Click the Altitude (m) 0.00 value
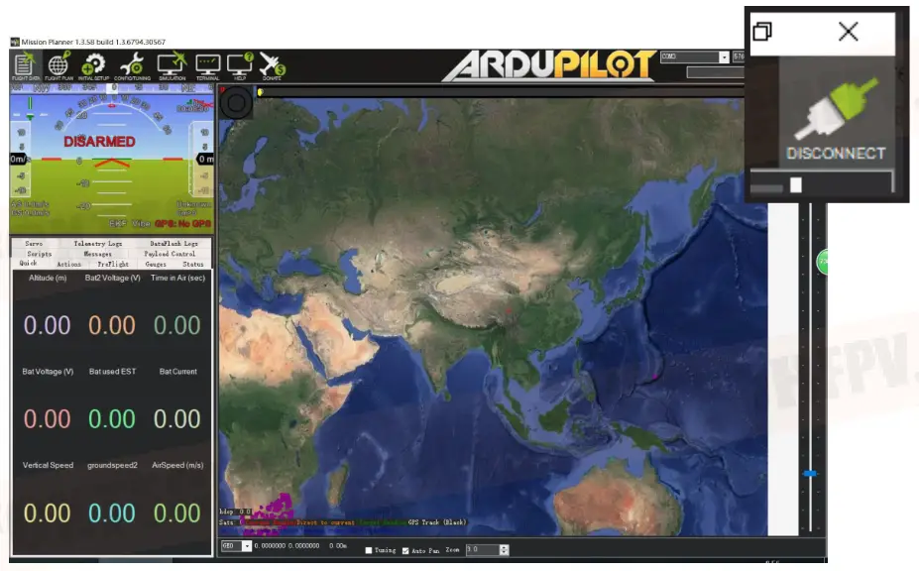 pyautogui.click(x=47, y=325)
